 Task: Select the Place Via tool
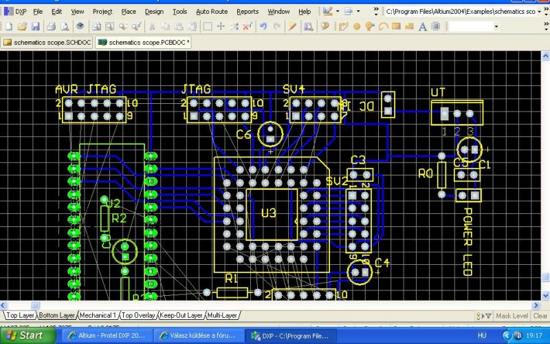click(x=370, y=26)
